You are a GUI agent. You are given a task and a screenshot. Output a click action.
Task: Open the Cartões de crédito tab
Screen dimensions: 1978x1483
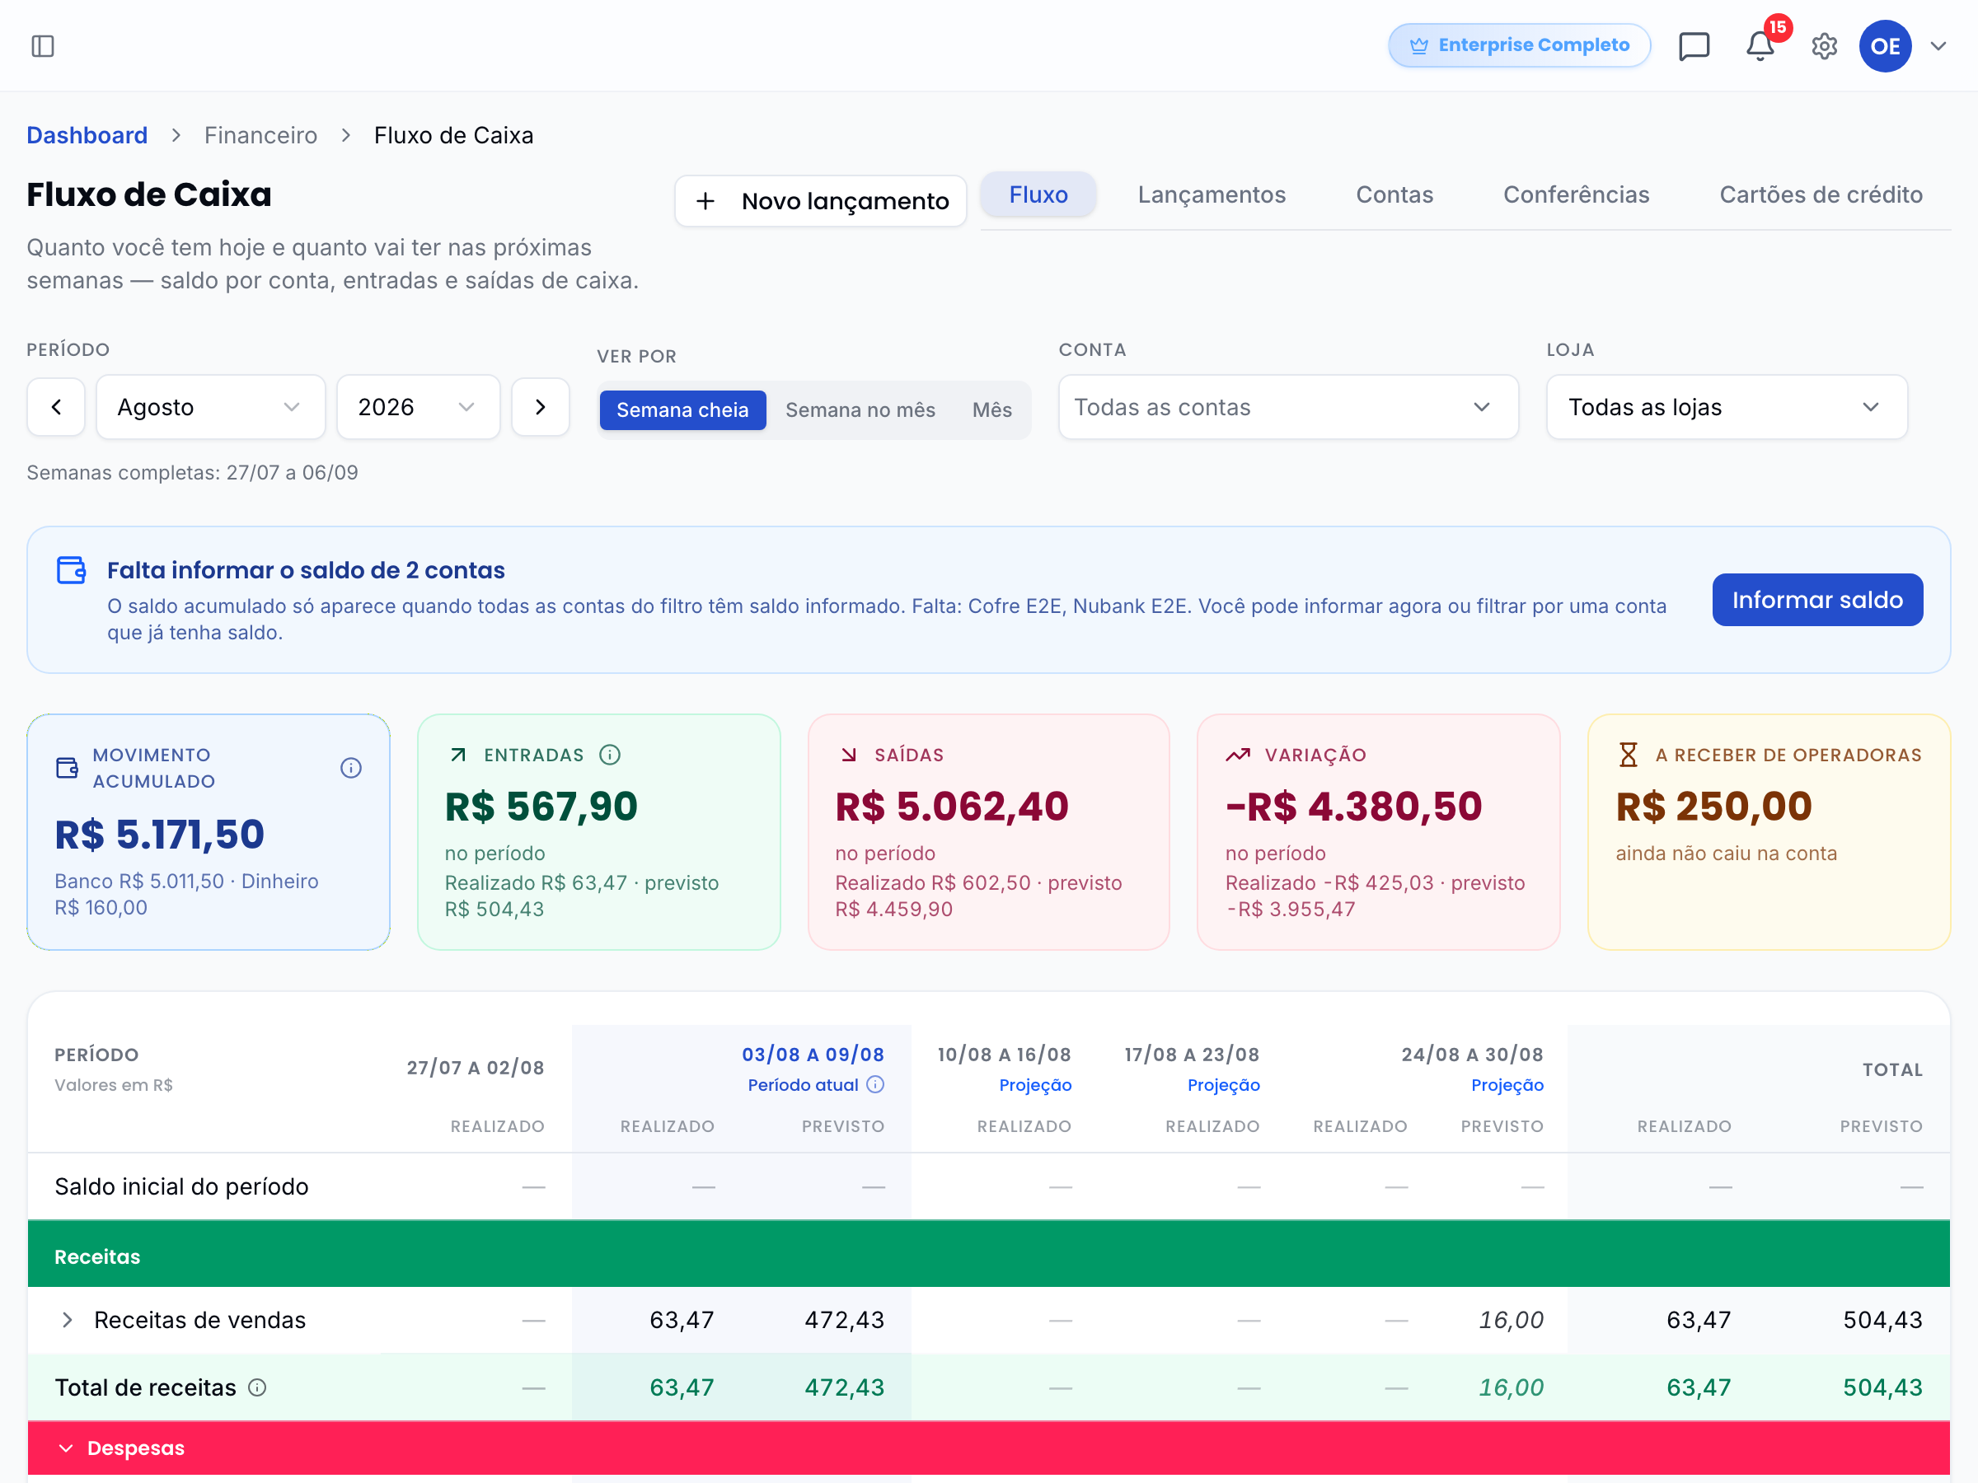pyautogui.click(x=1821, y=195)
